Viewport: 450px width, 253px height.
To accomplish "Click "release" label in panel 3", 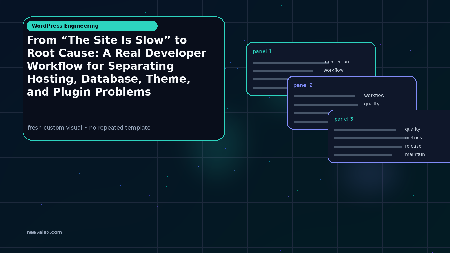I will point(413,146).
